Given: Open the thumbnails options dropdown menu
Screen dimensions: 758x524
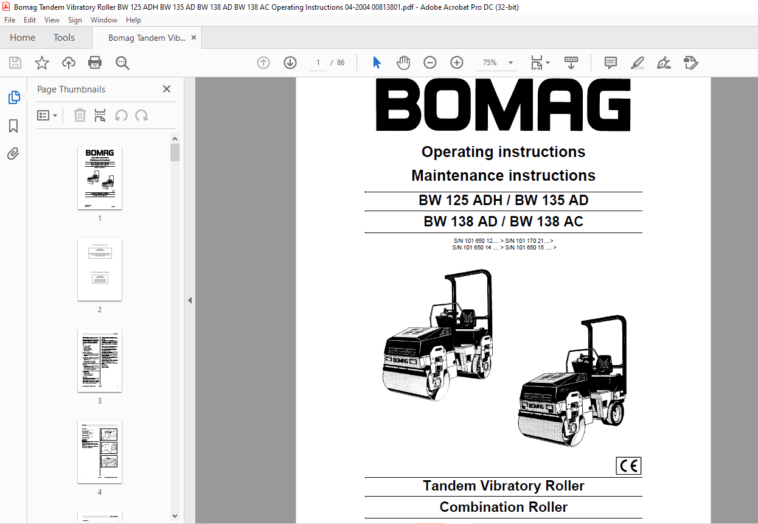Looking at the screenshot, I should [x=47, y=115].
